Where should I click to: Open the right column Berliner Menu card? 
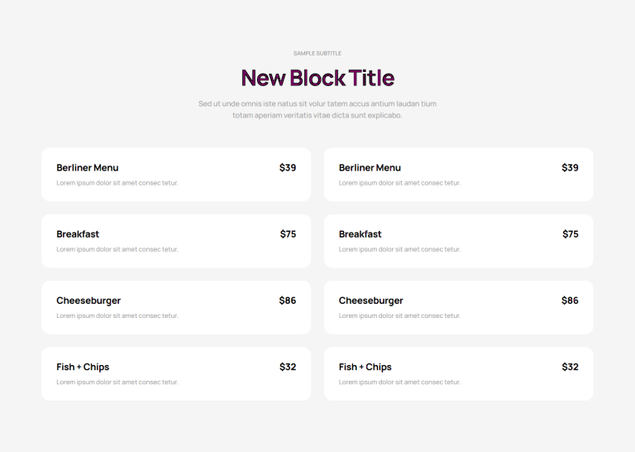[x=458, y=175]
